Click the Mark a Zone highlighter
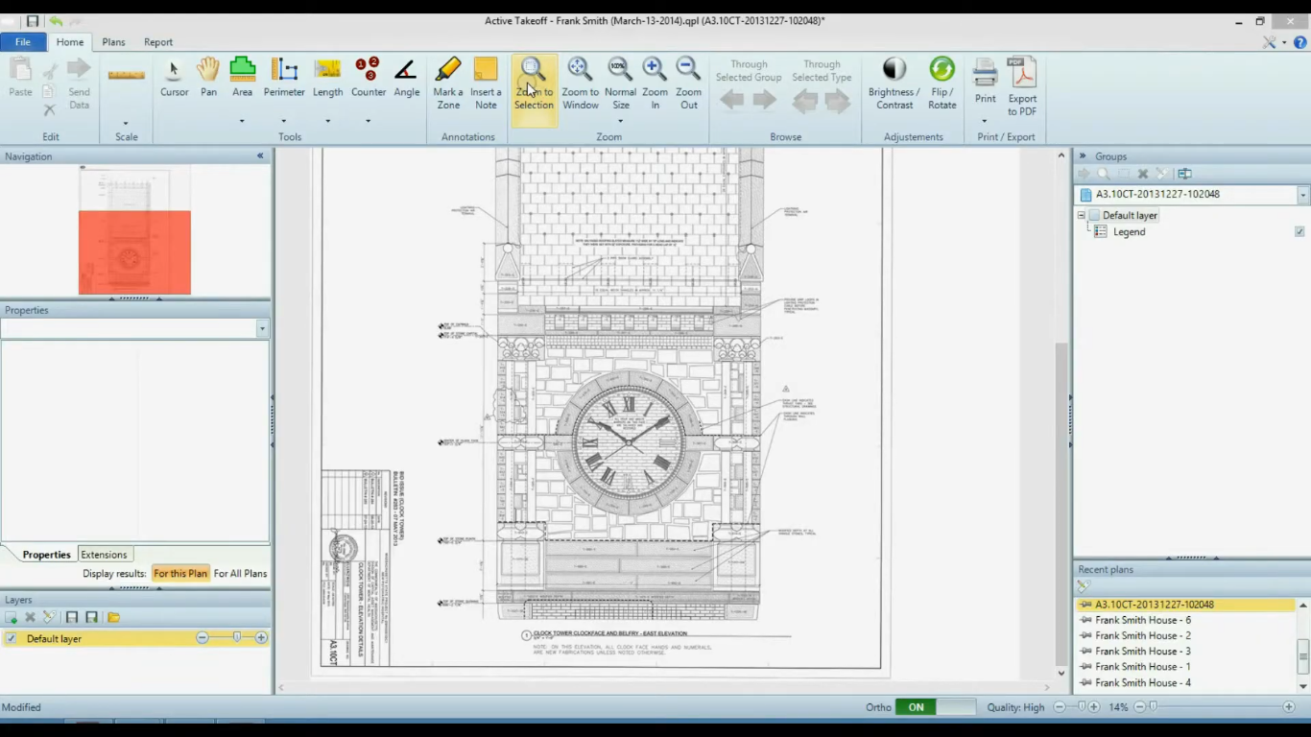 coord(448,83)
